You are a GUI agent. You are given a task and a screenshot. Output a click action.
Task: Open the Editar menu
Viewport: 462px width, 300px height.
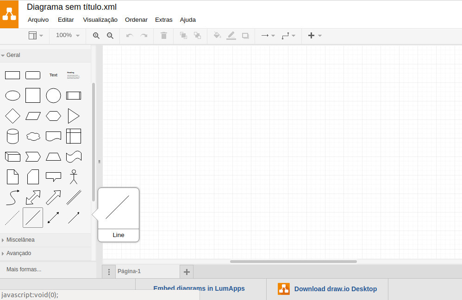click(66, 20)
